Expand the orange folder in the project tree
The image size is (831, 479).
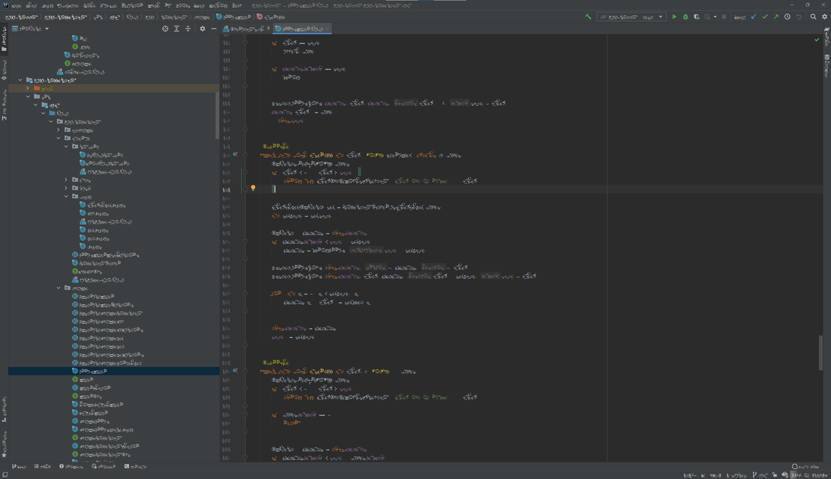[x=28, y=88]
